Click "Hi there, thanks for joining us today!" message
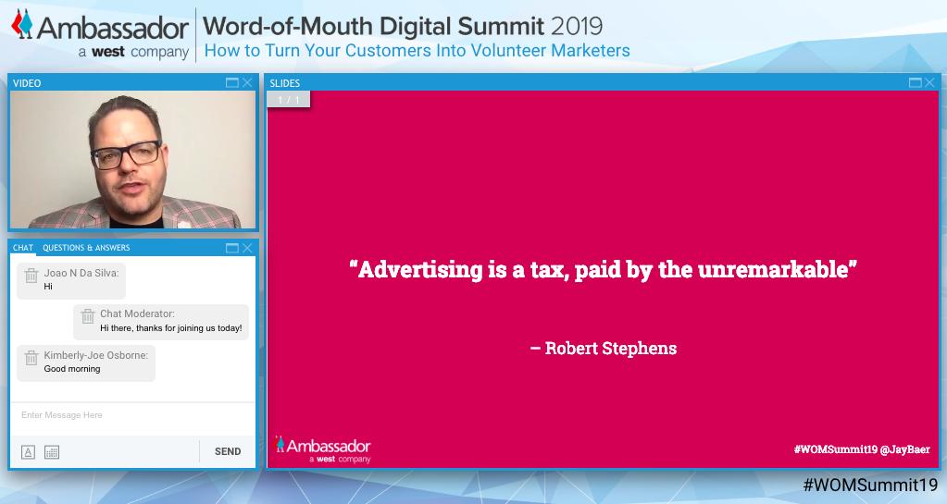947x504 pixels. [171, 328]
